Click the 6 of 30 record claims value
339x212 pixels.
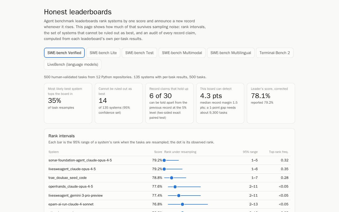coord(160,96)
